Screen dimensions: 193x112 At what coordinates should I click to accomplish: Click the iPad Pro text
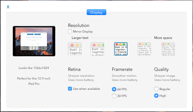[x=34, y=84]
